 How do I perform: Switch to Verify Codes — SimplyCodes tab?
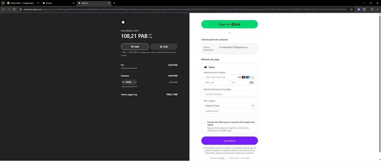[22, 3]
